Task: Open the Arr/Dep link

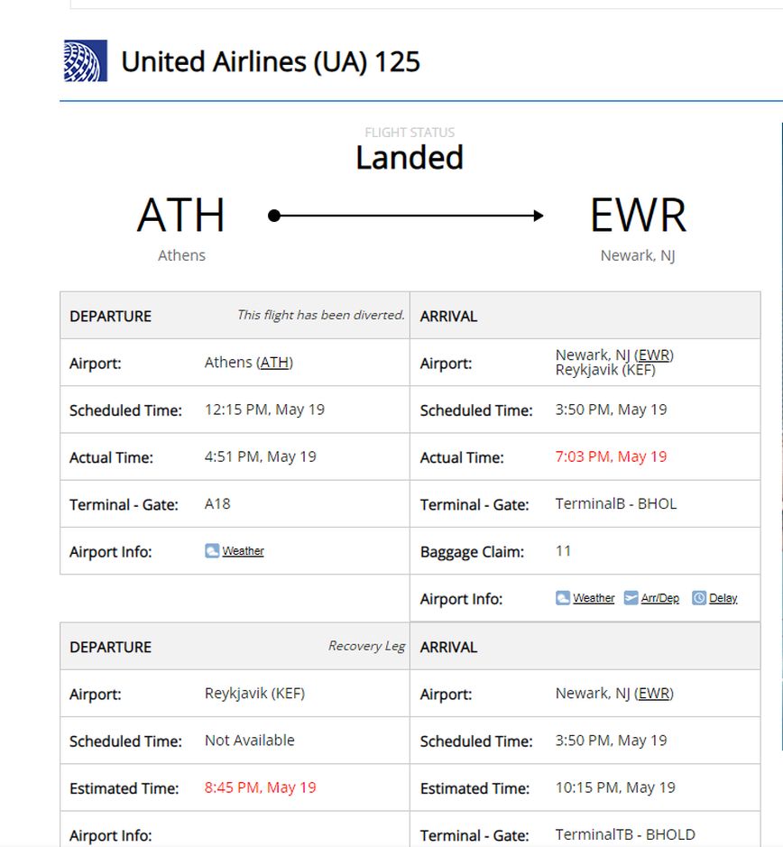Action: click(x=660, y=598)
